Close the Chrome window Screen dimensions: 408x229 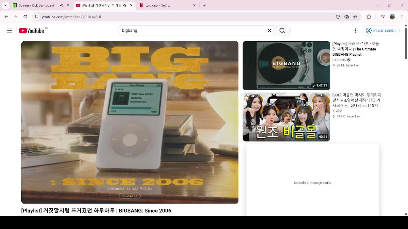(401, 5)
